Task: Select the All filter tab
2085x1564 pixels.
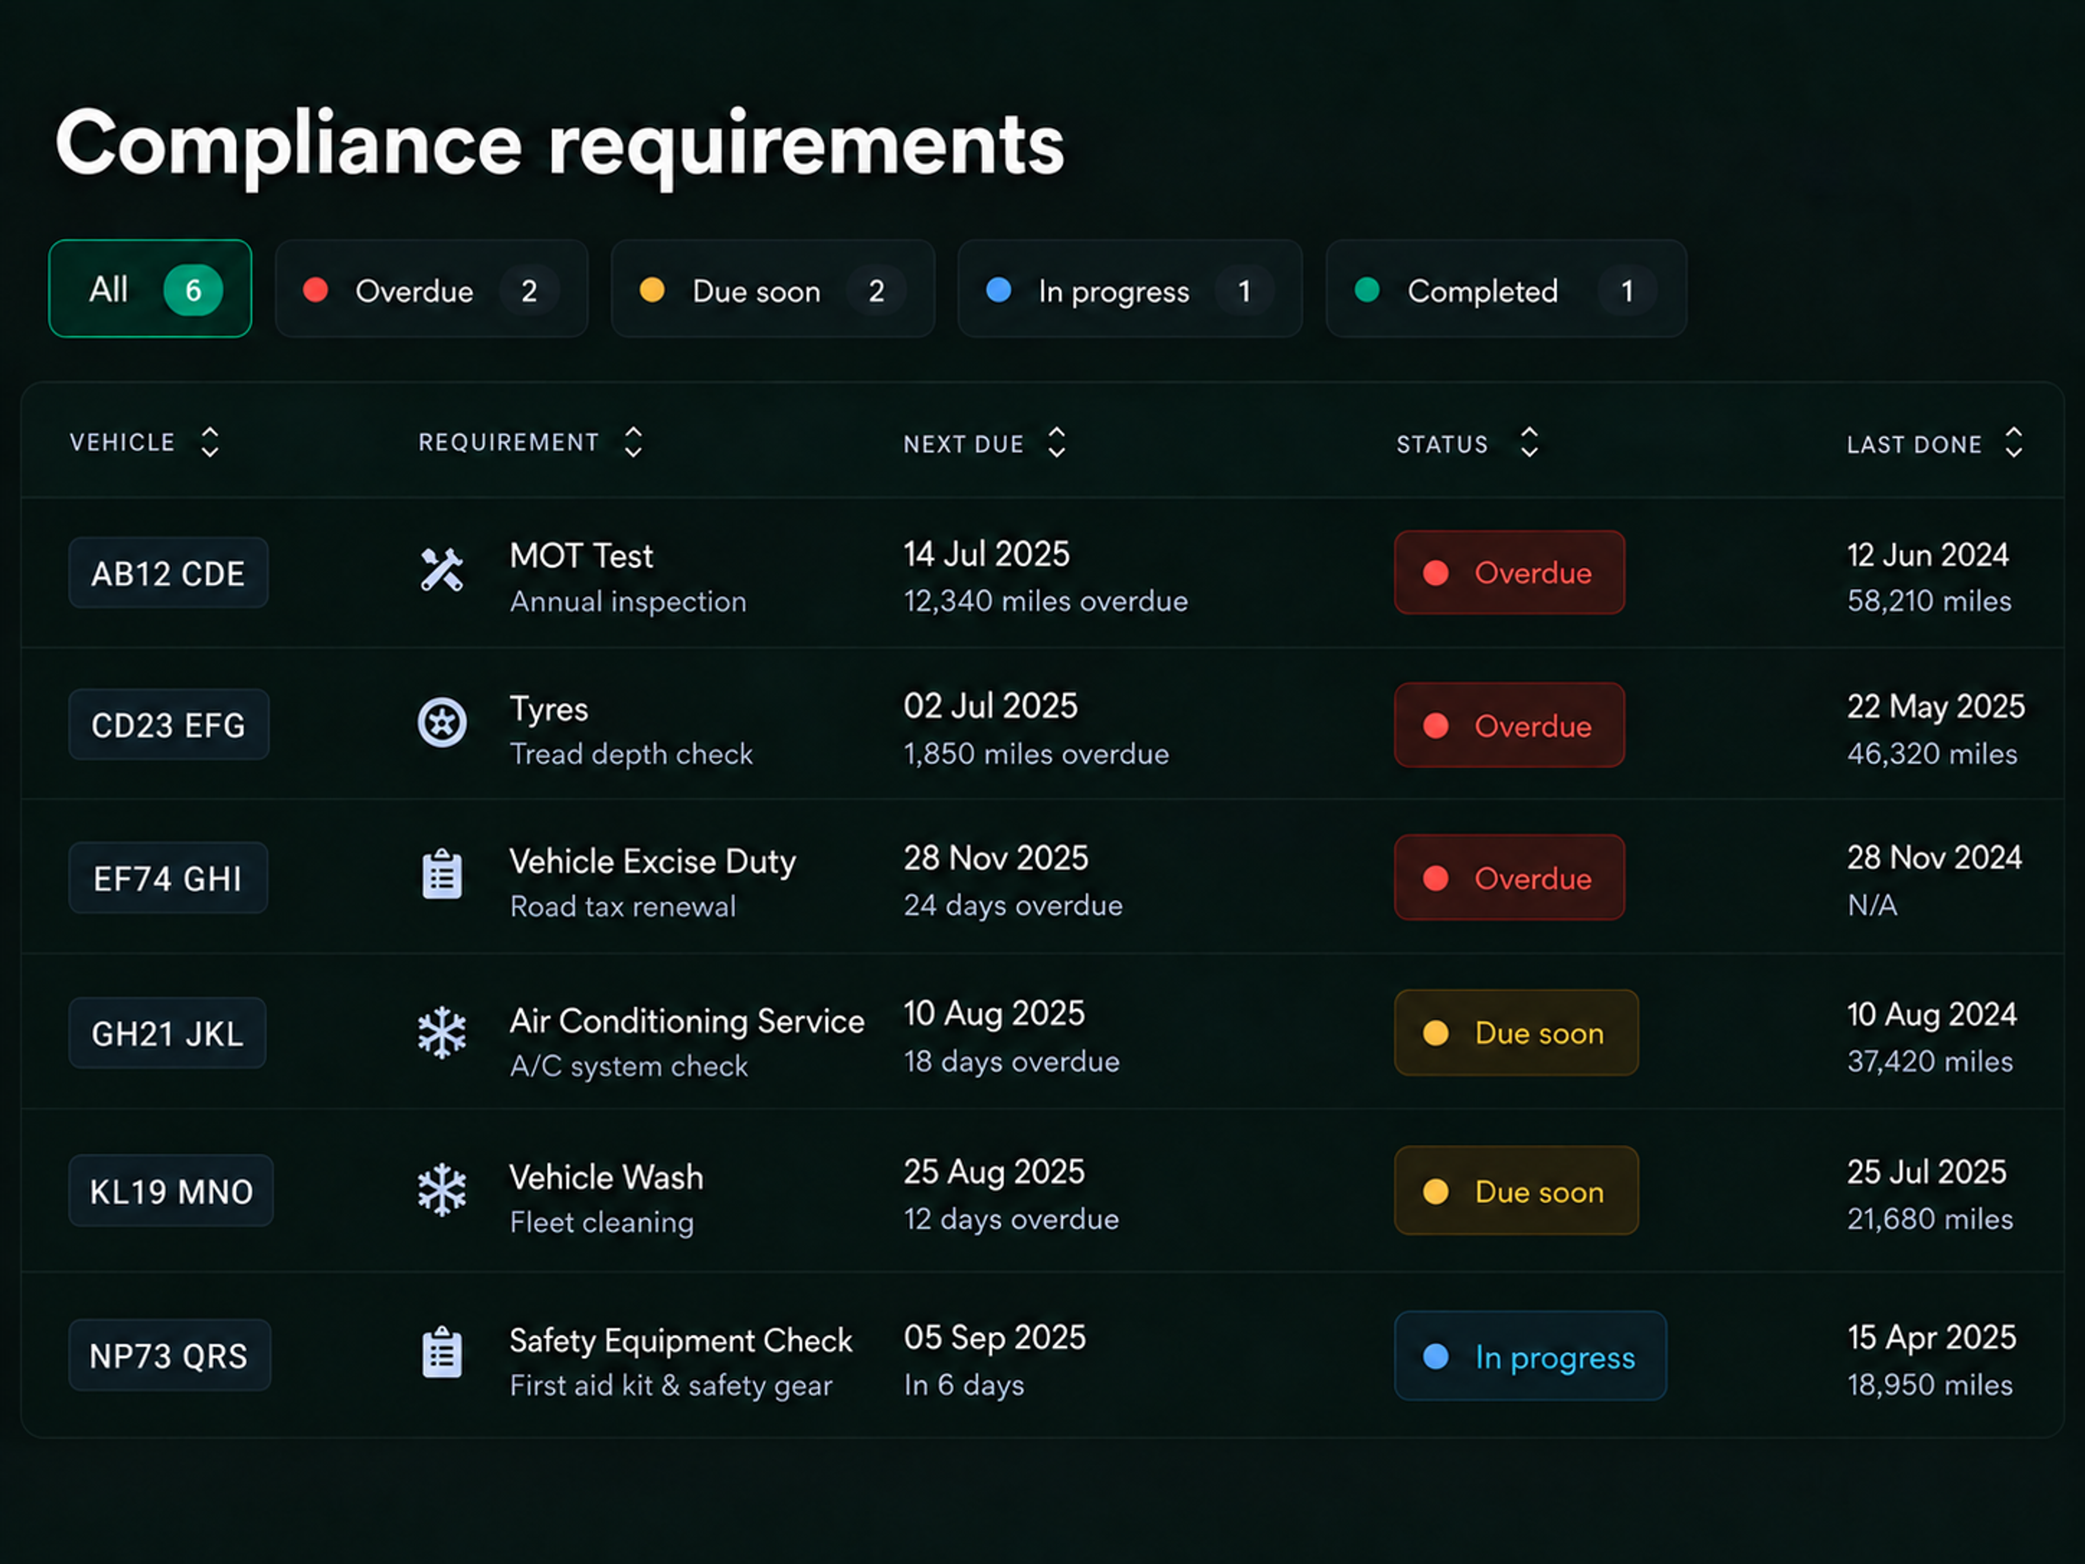Action: click(x=150, y=288)
